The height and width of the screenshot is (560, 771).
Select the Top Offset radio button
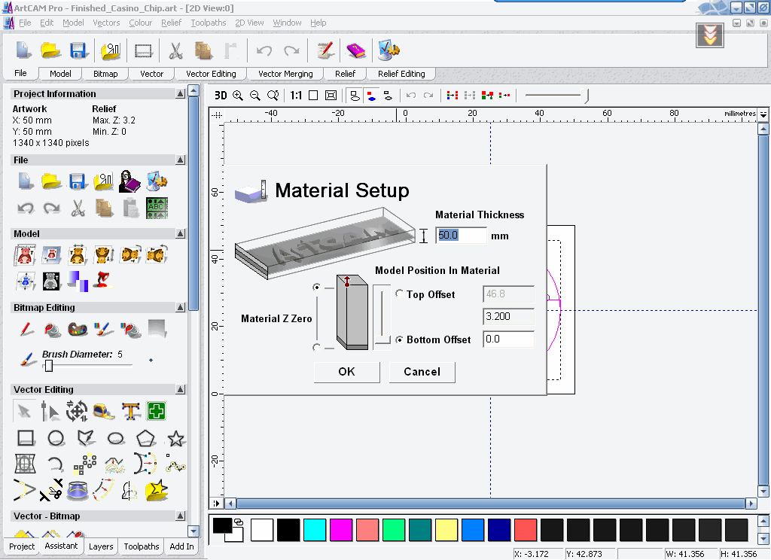click(x=400, y=294)
